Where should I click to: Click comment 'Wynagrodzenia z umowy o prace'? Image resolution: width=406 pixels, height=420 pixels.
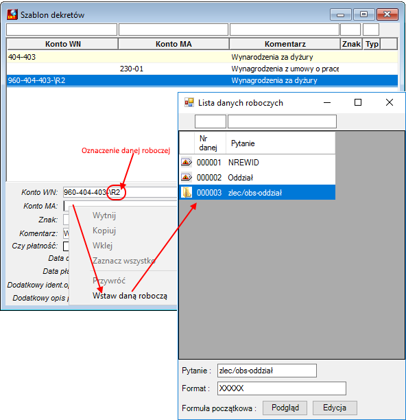(x=285, y=69)
